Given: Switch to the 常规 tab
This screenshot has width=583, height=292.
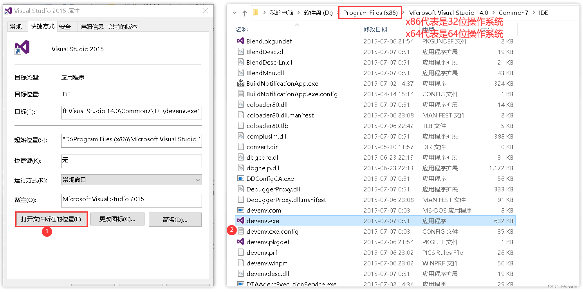Looking at the screenshot, I should coord(16,27).
